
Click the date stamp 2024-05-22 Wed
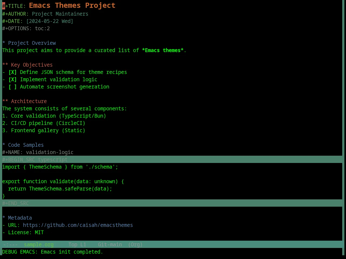[50, 21]
